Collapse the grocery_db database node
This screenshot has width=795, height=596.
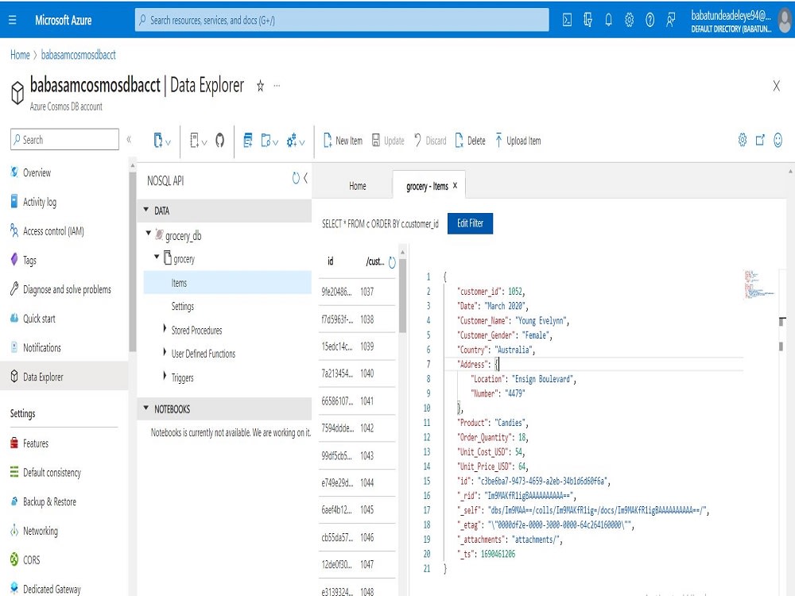tap(149, 233)
